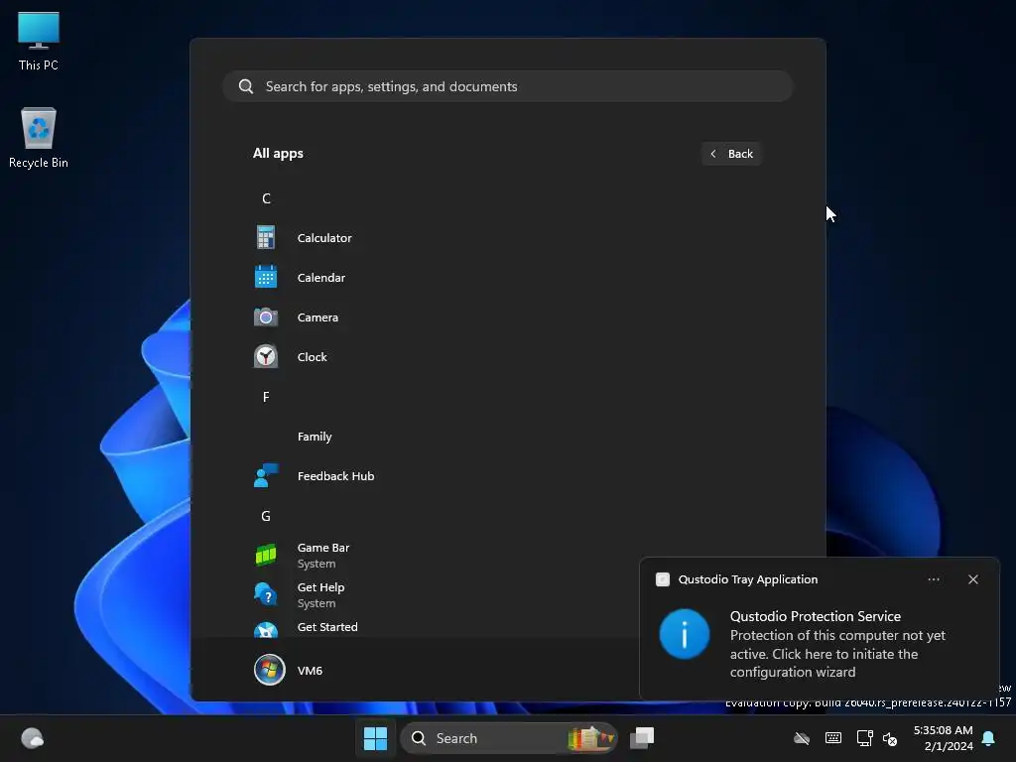1016x762 pixels.
Task: Launch the Game Bar icon
Action: point(266,556)
